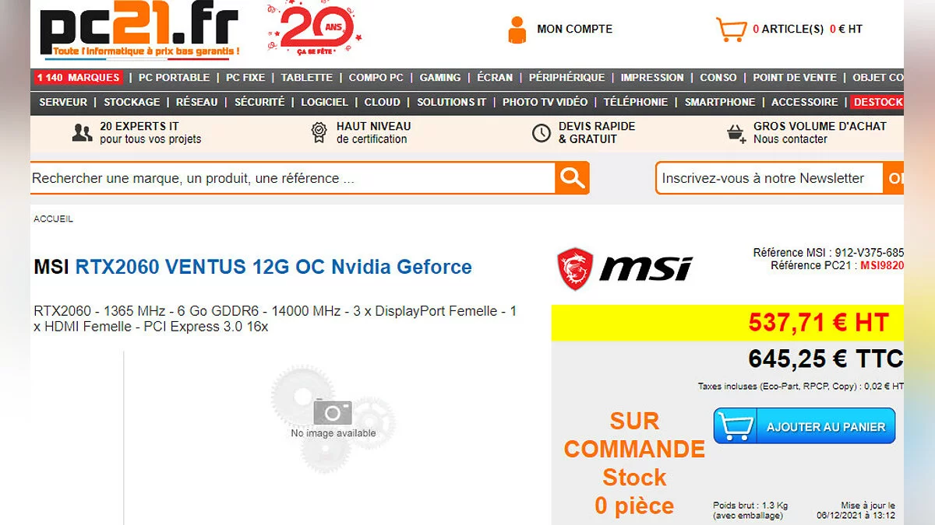The height and width of the screenshot is (525, 935).
Task: Click the orange Mon Compte user icon
Action: 517,30
